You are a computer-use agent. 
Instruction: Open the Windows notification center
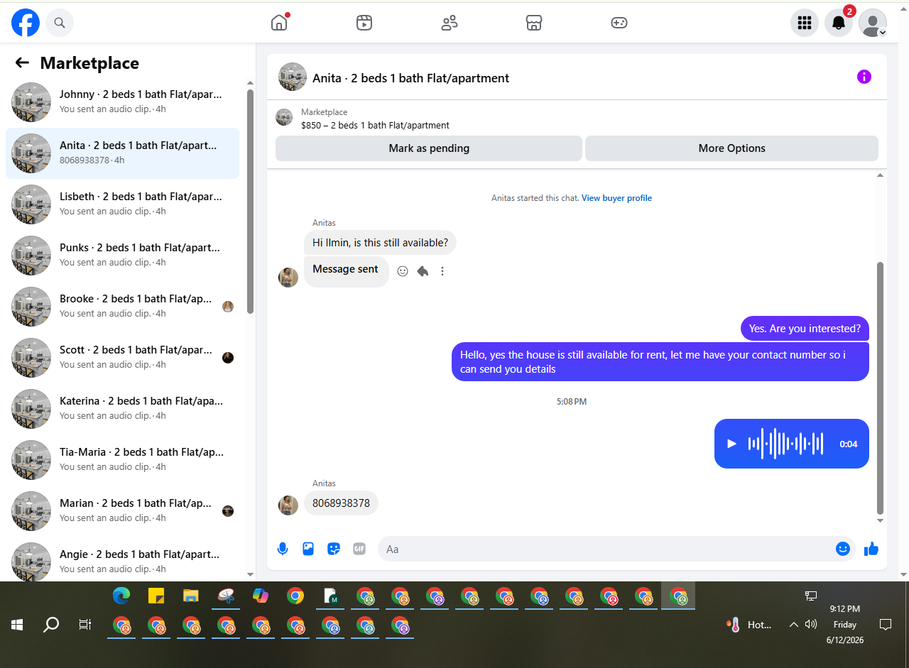[886, 625]
